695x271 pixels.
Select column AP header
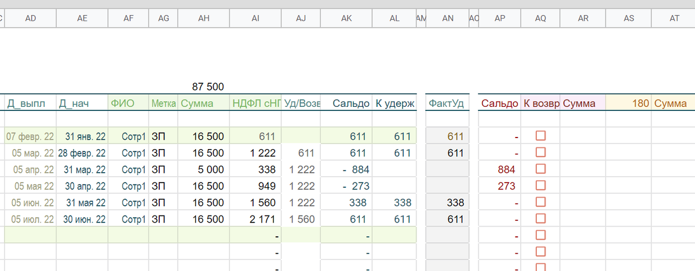coord(500,18)
